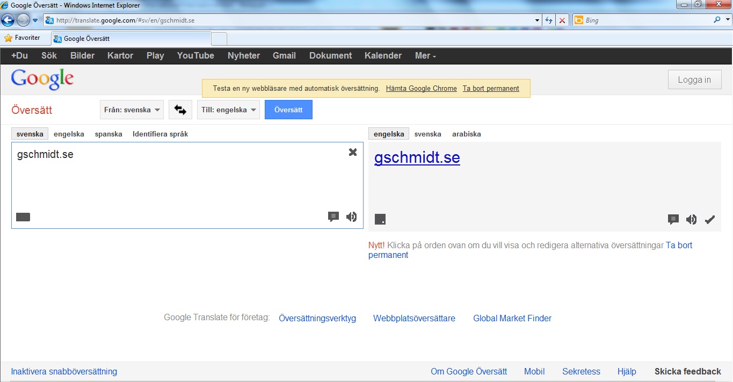733x382 pixels.
Task: Click source example usage speech bubble icon
Action: pos(333,217)
